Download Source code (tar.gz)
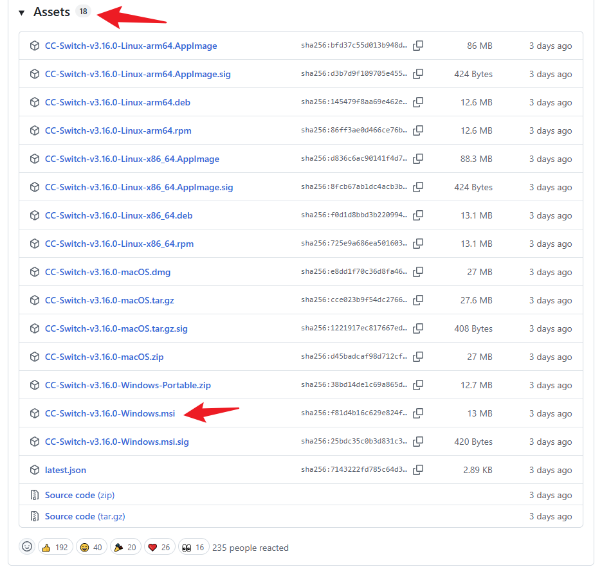This screenshot has width=602, height=574. point(86,516)
